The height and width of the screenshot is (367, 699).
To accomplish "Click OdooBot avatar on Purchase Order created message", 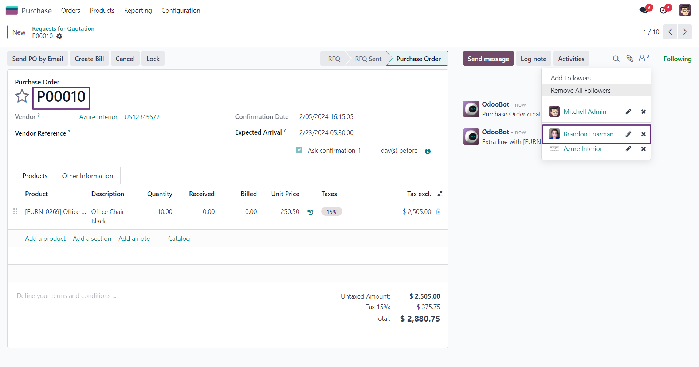I will tap(471, 109).
